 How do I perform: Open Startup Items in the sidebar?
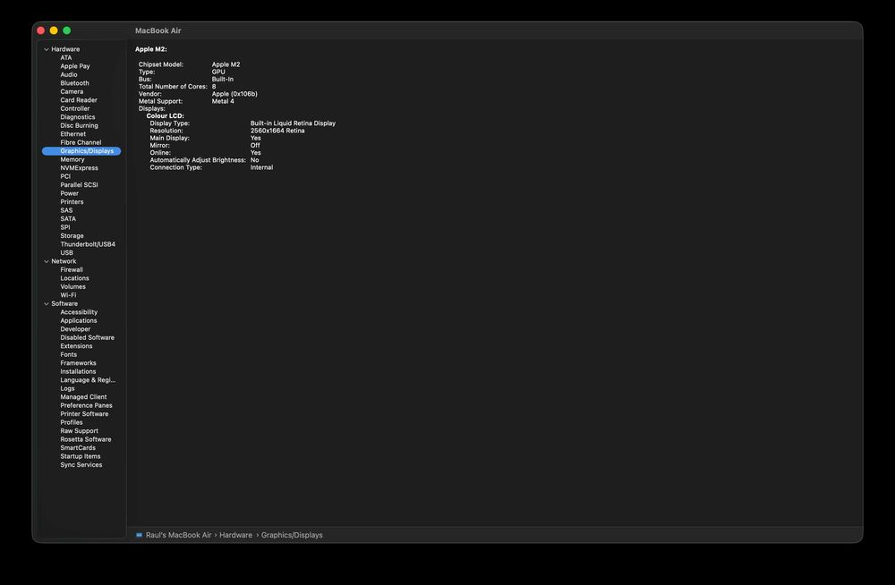(x=81, y=456)
